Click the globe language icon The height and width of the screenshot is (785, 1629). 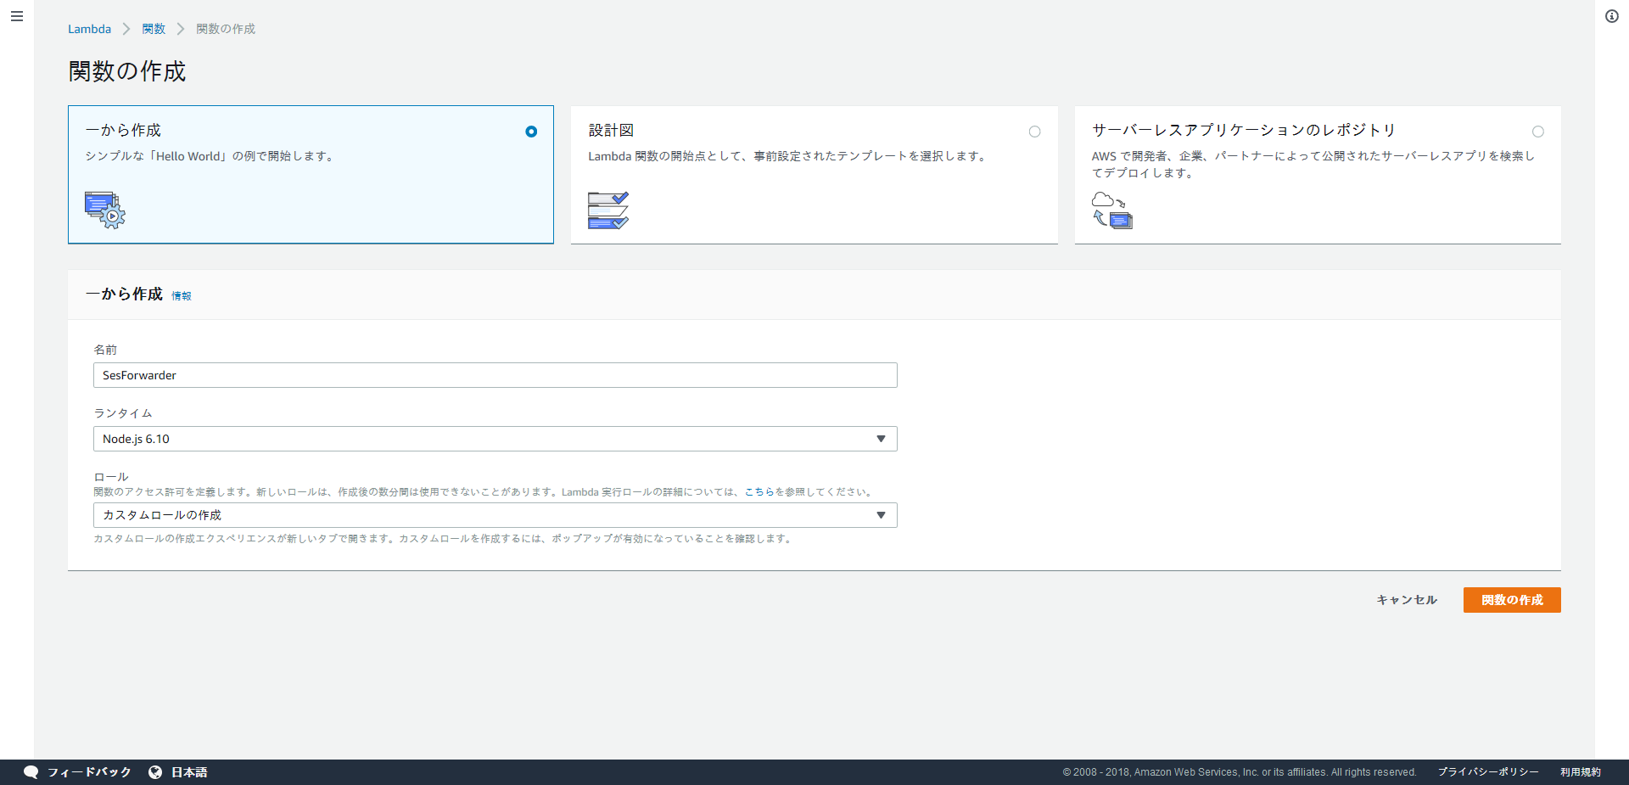click(x=155, y=772)
